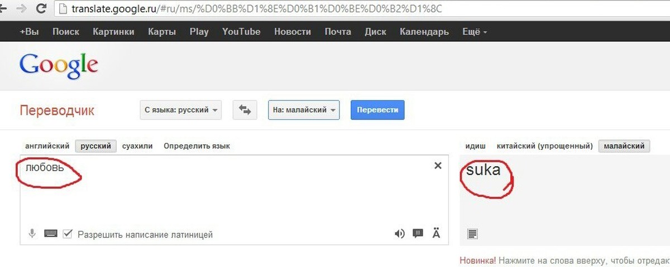This screenshot has width=670, height=267.
Task: Expand the С языка: русский dropdown
Action: coord(180,110)
